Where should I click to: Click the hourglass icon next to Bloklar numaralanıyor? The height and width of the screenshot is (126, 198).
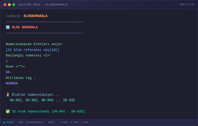[8, 95]
